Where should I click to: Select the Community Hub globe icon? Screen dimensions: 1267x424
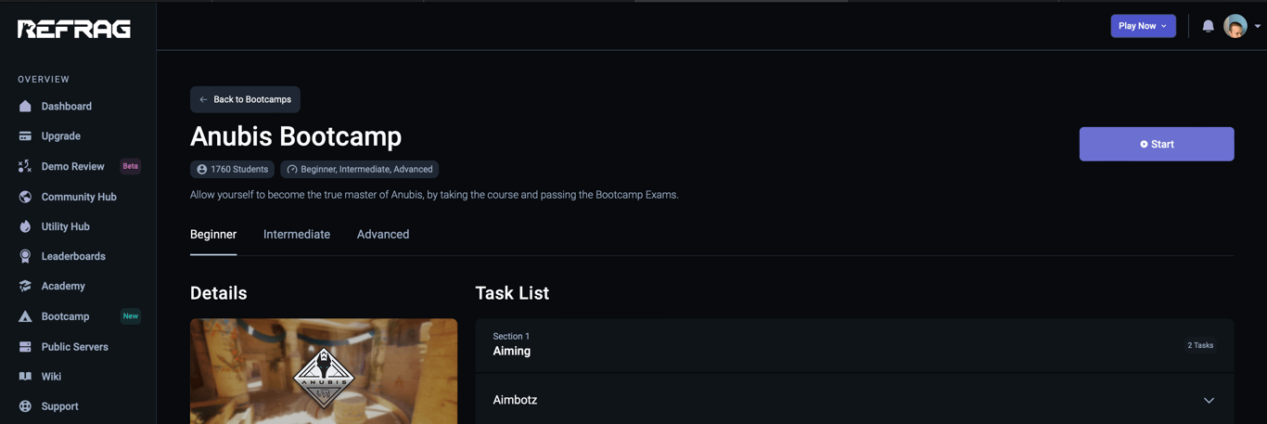pos(25,197)
